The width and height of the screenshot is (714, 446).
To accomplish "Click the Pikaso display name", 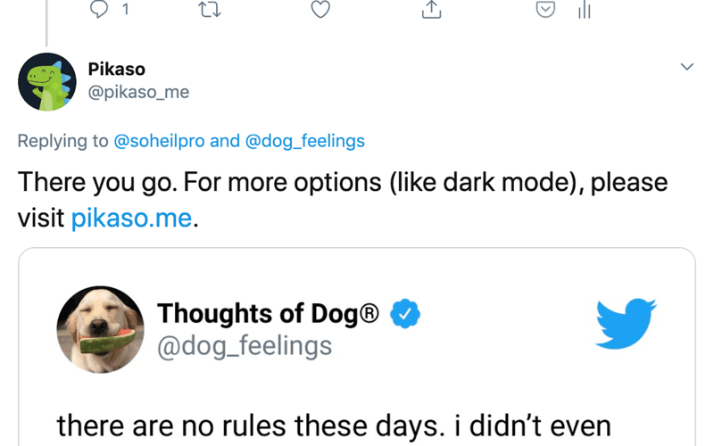I will click(x=116, y=70).
